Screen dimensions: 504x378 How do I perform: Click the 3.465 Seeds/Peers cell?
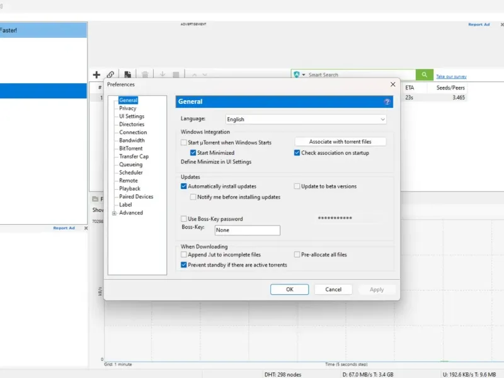(x=459, y=98)
